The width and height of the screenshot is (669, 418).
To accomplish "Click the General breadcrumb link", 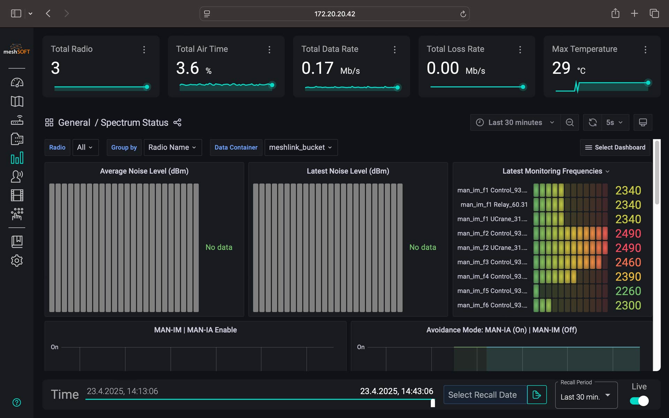I will click(x=74, y=123).
